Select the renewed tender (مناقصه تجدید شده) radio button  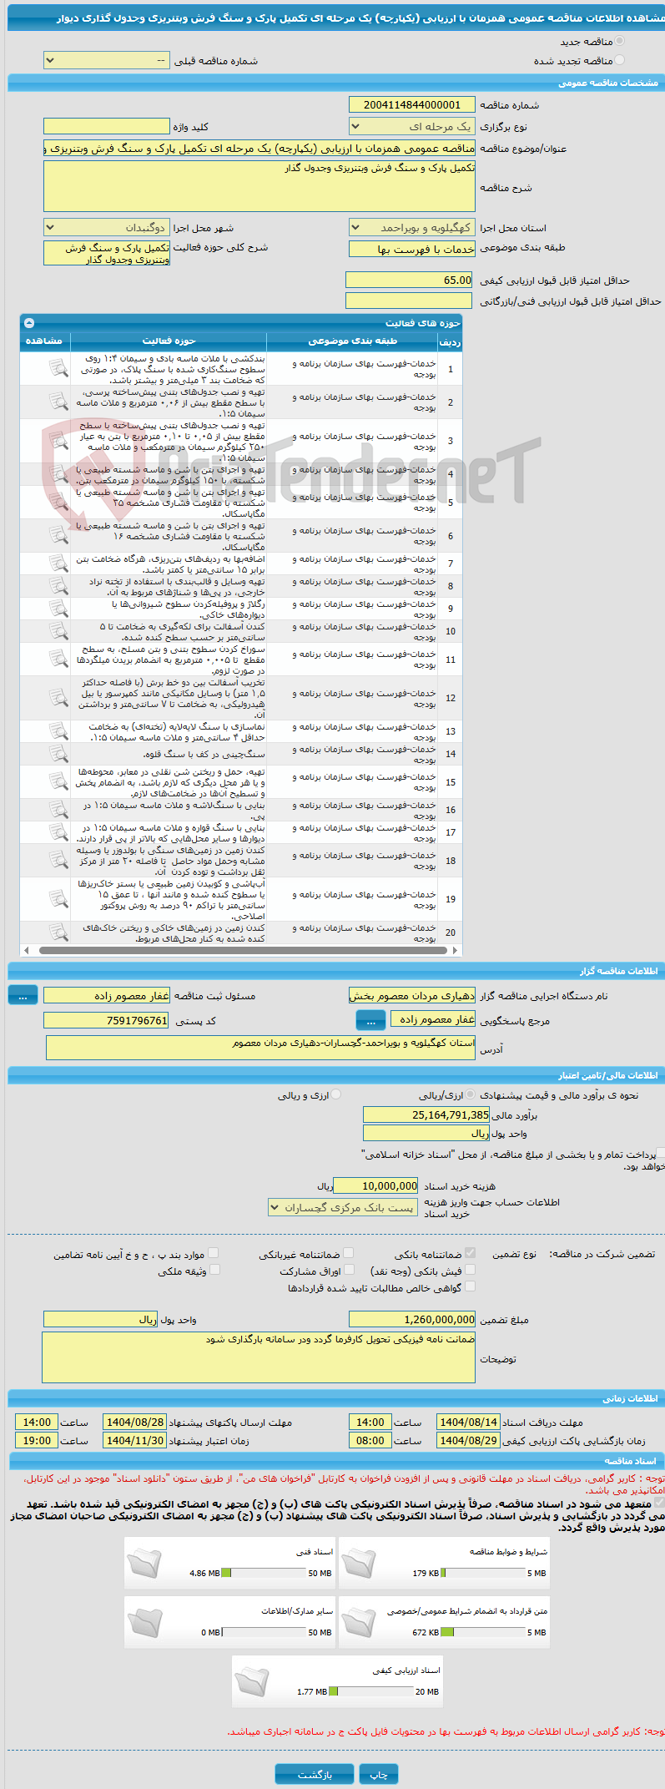pyautogui.click(x=619, y=60)
